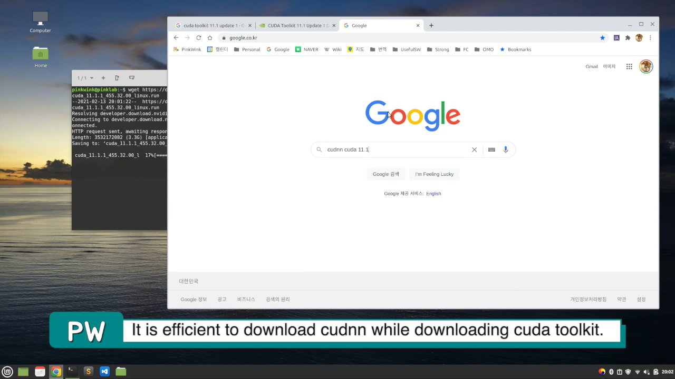
Task: Open the Wiki bookmark
Action: click(x=333, y=49)
